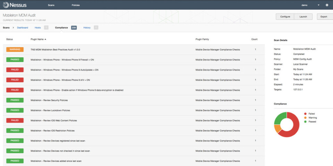Click the WARNING status badge

[15, 49]
